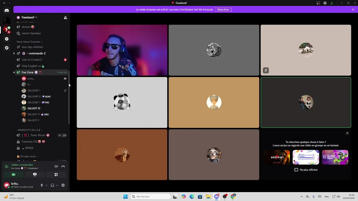This screenshot has height=201, width=358.
Task: Go back with the title bar arrow
Action: (4, 3)
